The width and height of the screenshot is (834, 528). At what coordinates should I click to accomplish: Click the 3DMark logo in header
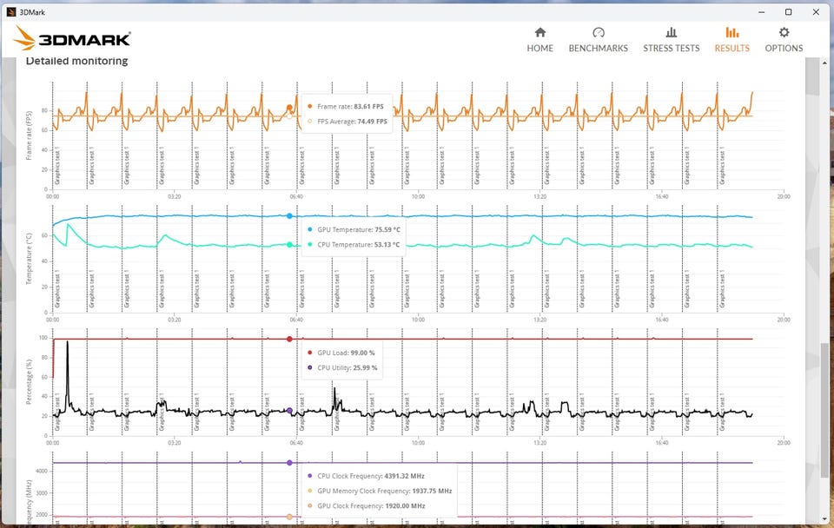coord(73,38)
